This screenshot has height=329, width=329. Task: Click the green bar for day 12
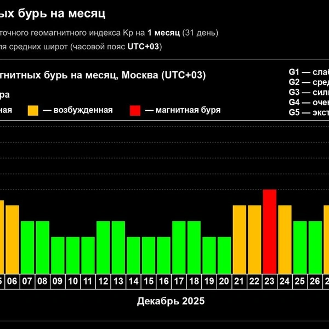tap(103, 247)
